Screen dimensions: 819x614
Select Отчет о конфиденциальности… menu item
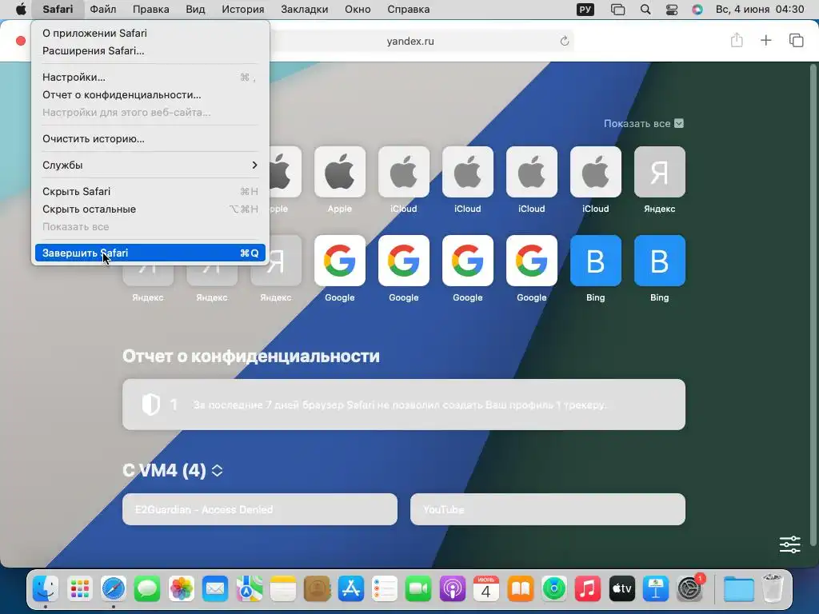150,95
